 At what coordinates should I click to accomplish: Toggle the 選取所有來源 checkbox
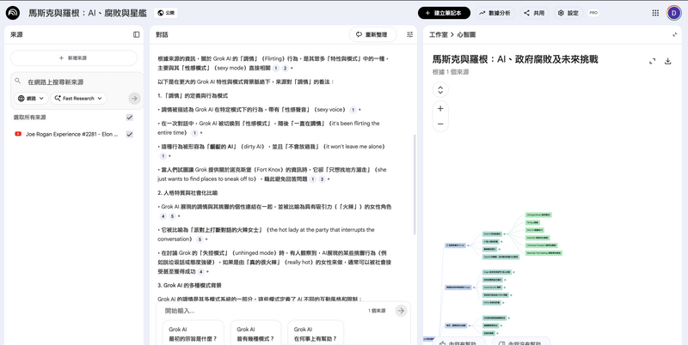click(129, 117)
